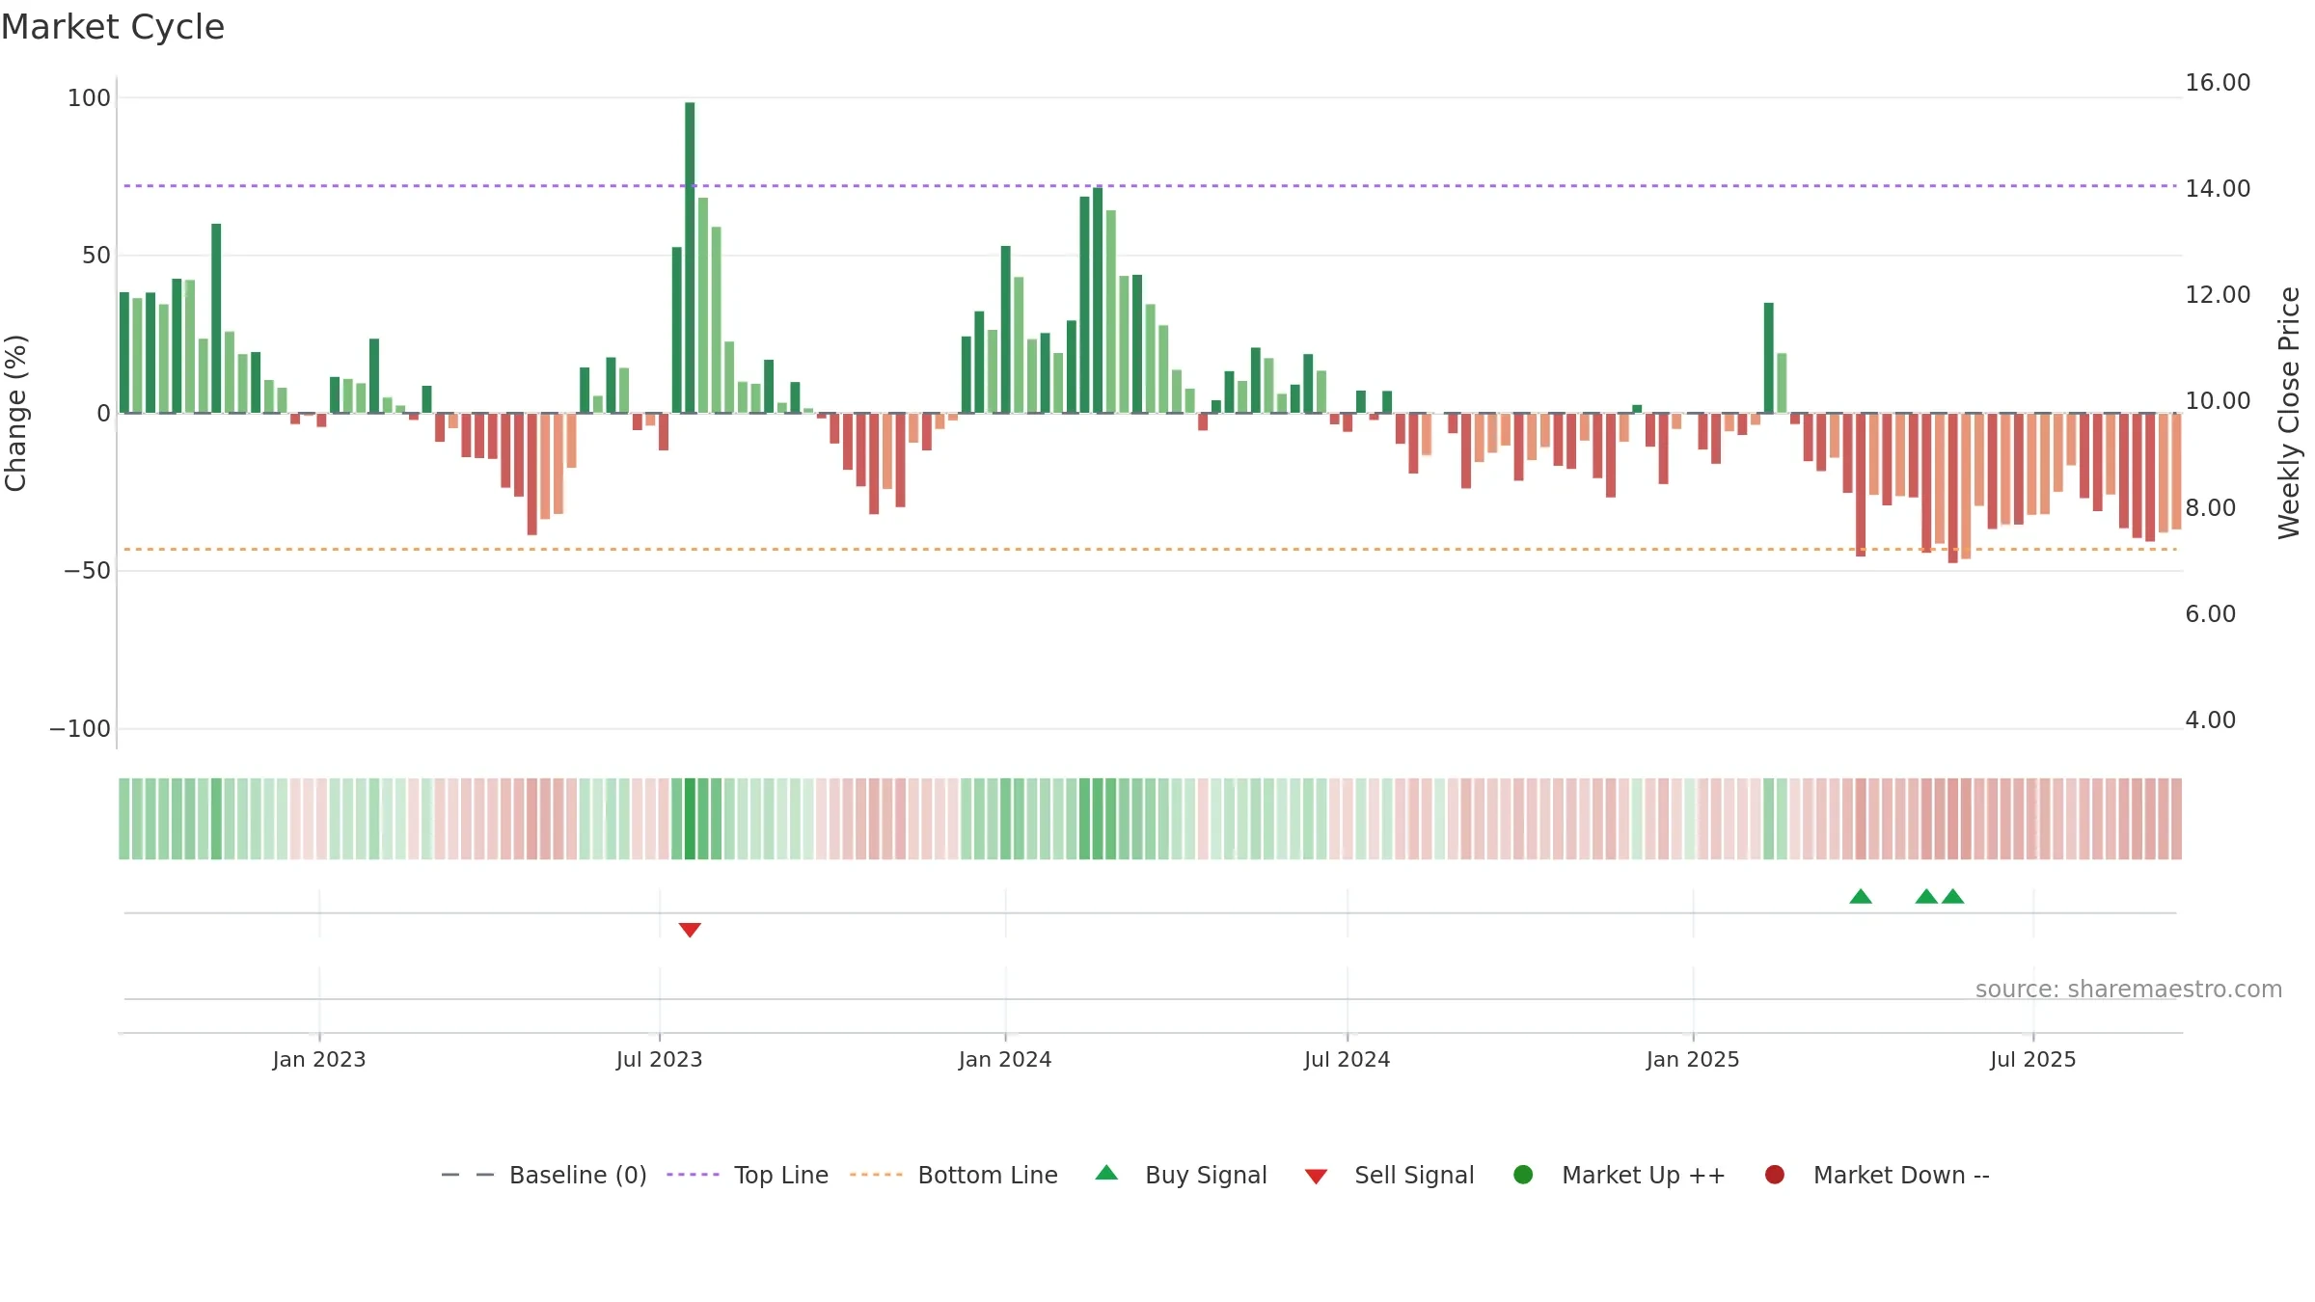Viewport: 2315px width, 1302px height.
Task: Click the grey dashed Baseline sample in legend
Action: (x=468, y=1175)
